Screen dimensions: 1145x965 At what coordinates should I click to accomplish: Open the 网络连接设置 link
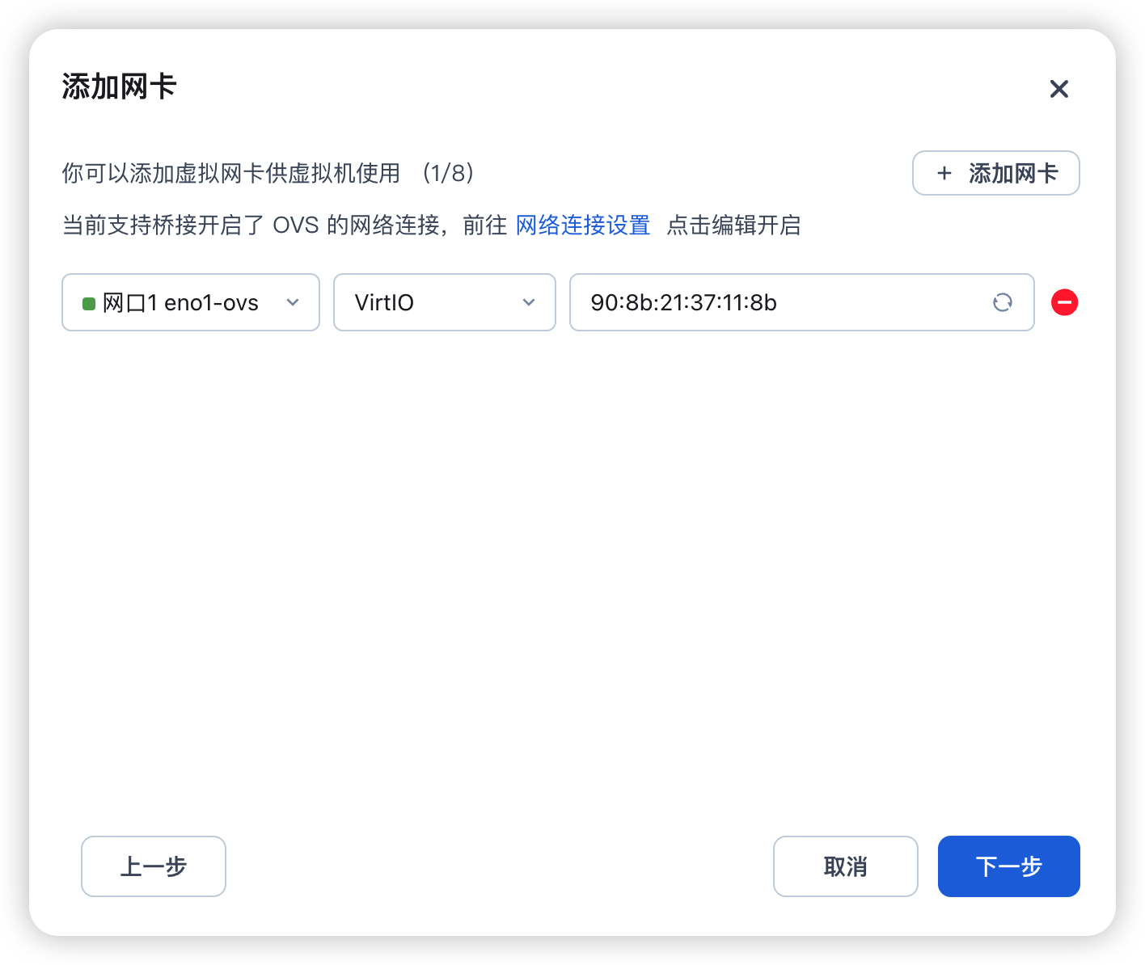click(583, 225)
